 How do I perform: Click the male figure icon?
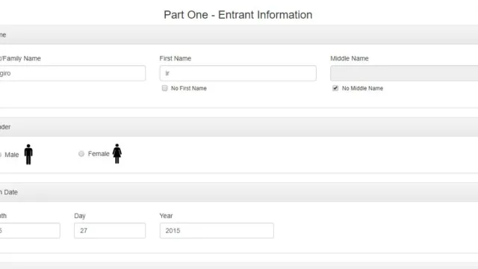point(28,155)
